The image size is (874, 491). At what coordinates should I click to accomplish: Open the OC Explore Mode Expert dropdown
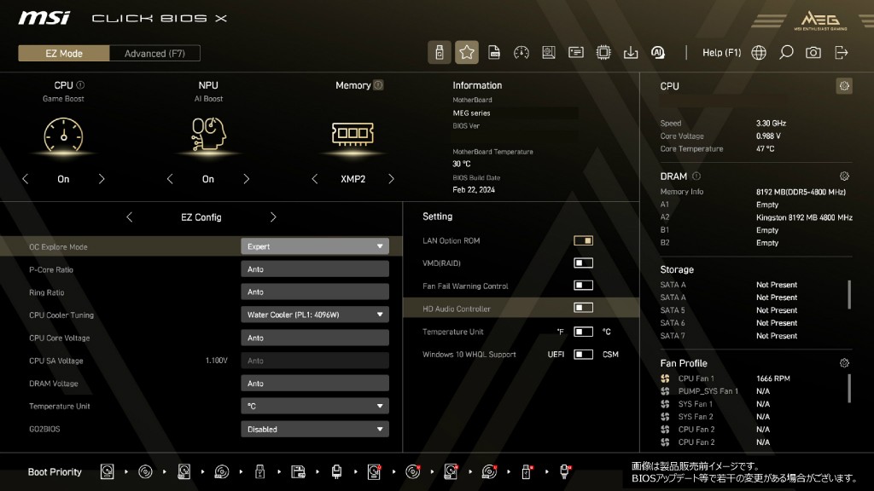(315, 246)
